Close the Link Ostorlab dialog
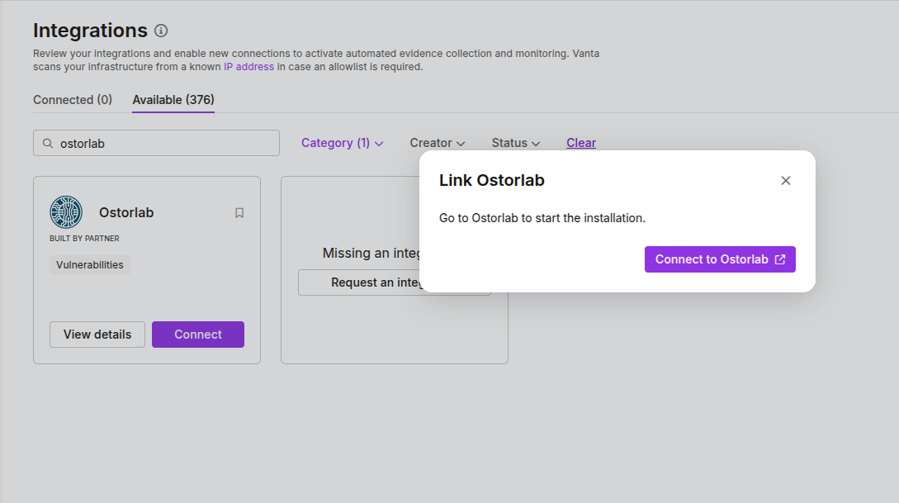The image size is (899, 503). click(786, 181)
